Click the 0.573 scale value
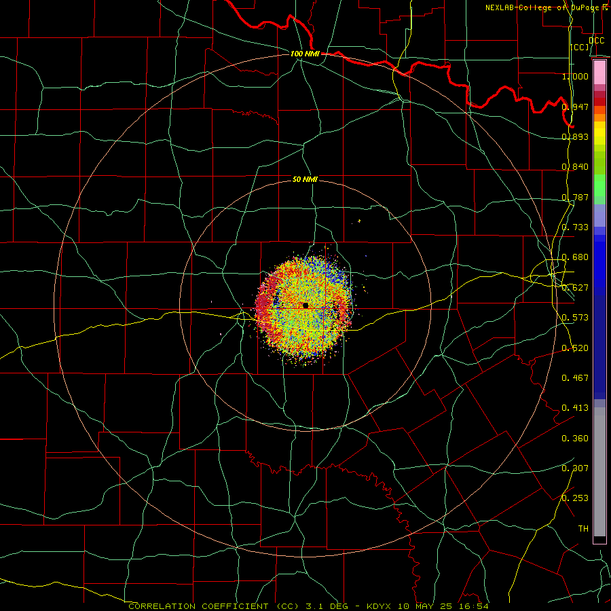Viewport: 611px width, 611px height. click(x=575, y=317)
